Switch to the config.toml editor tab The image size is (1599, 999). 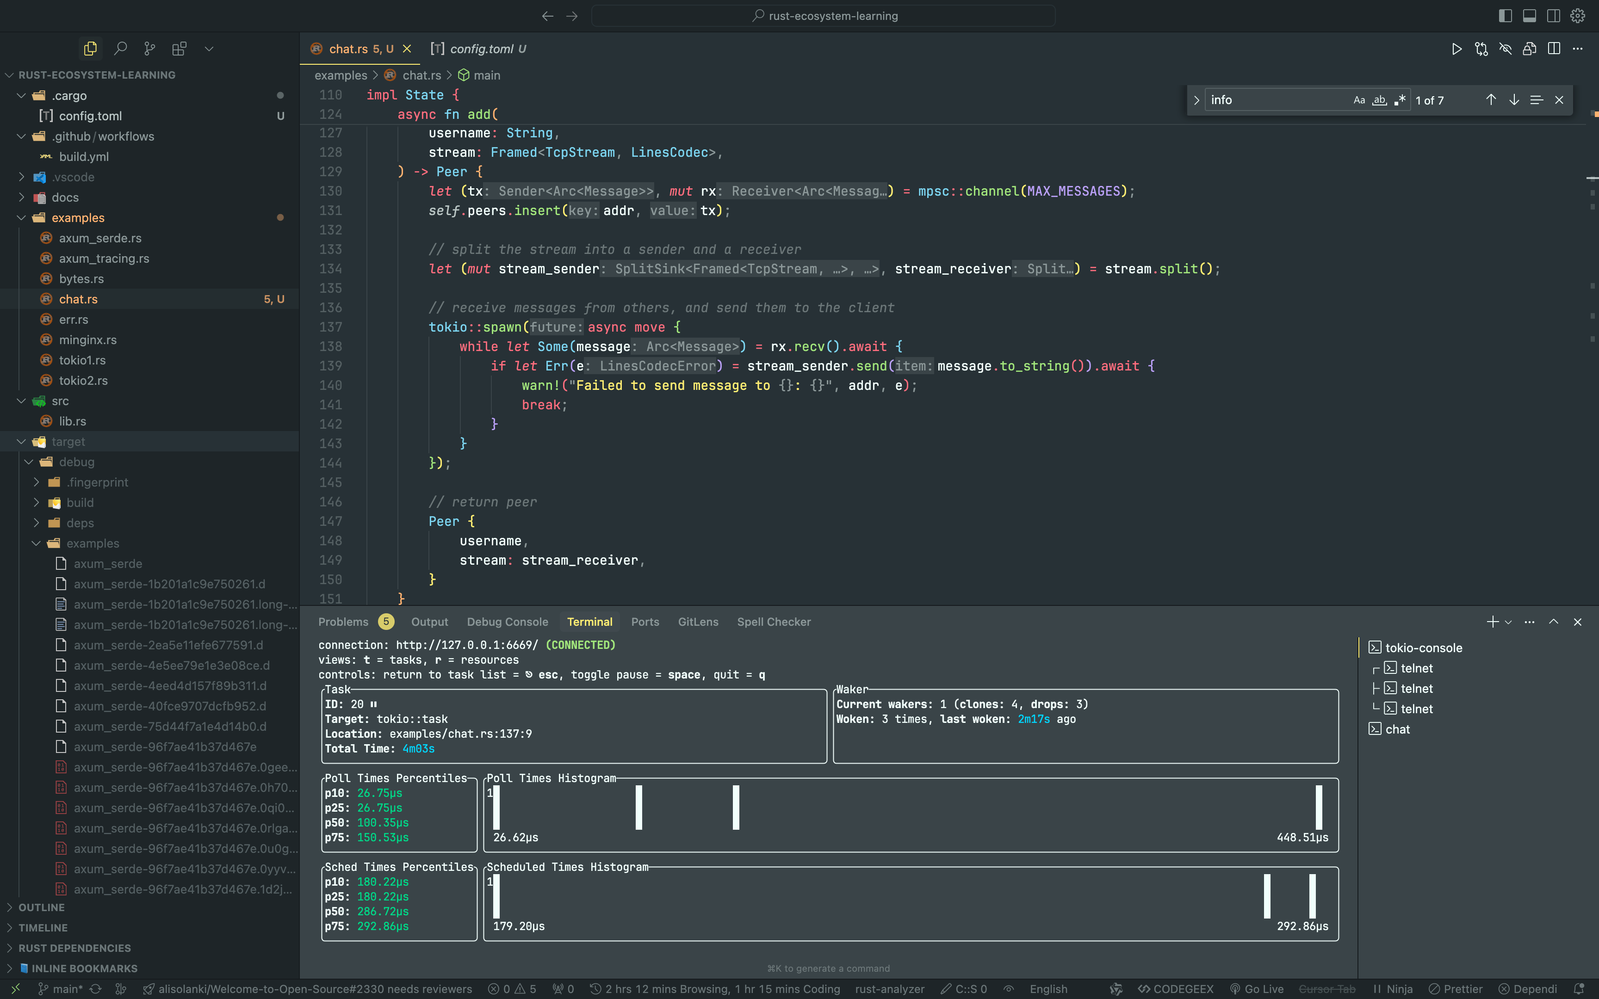coord(478,49)
